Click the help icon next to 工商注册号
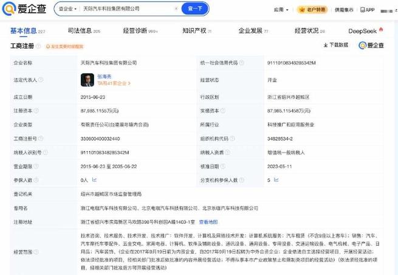This screenshot has height=275, width=398. coord(41,139)
